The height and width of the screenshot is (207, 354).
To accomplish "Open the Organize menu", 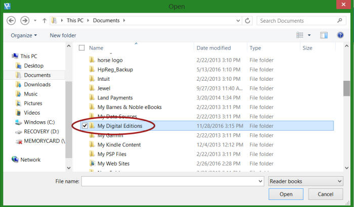I will [24, 35].
